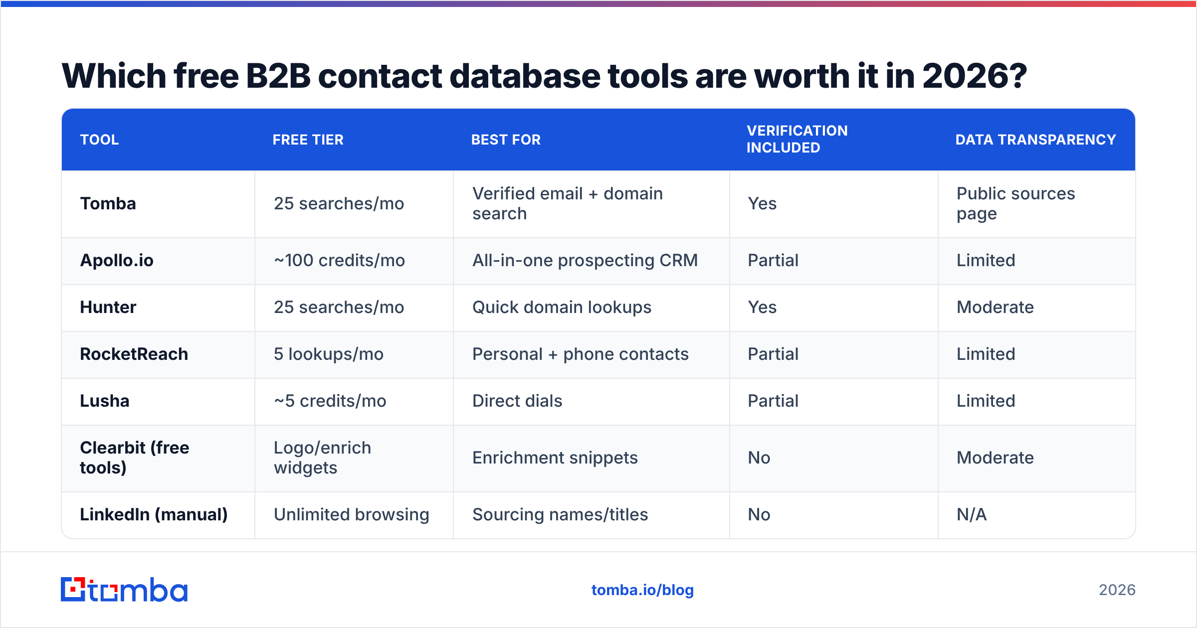Click the ~100 credits/mo cell
The height and width of the screenshot is (628, 1197).
click(354, 261)
